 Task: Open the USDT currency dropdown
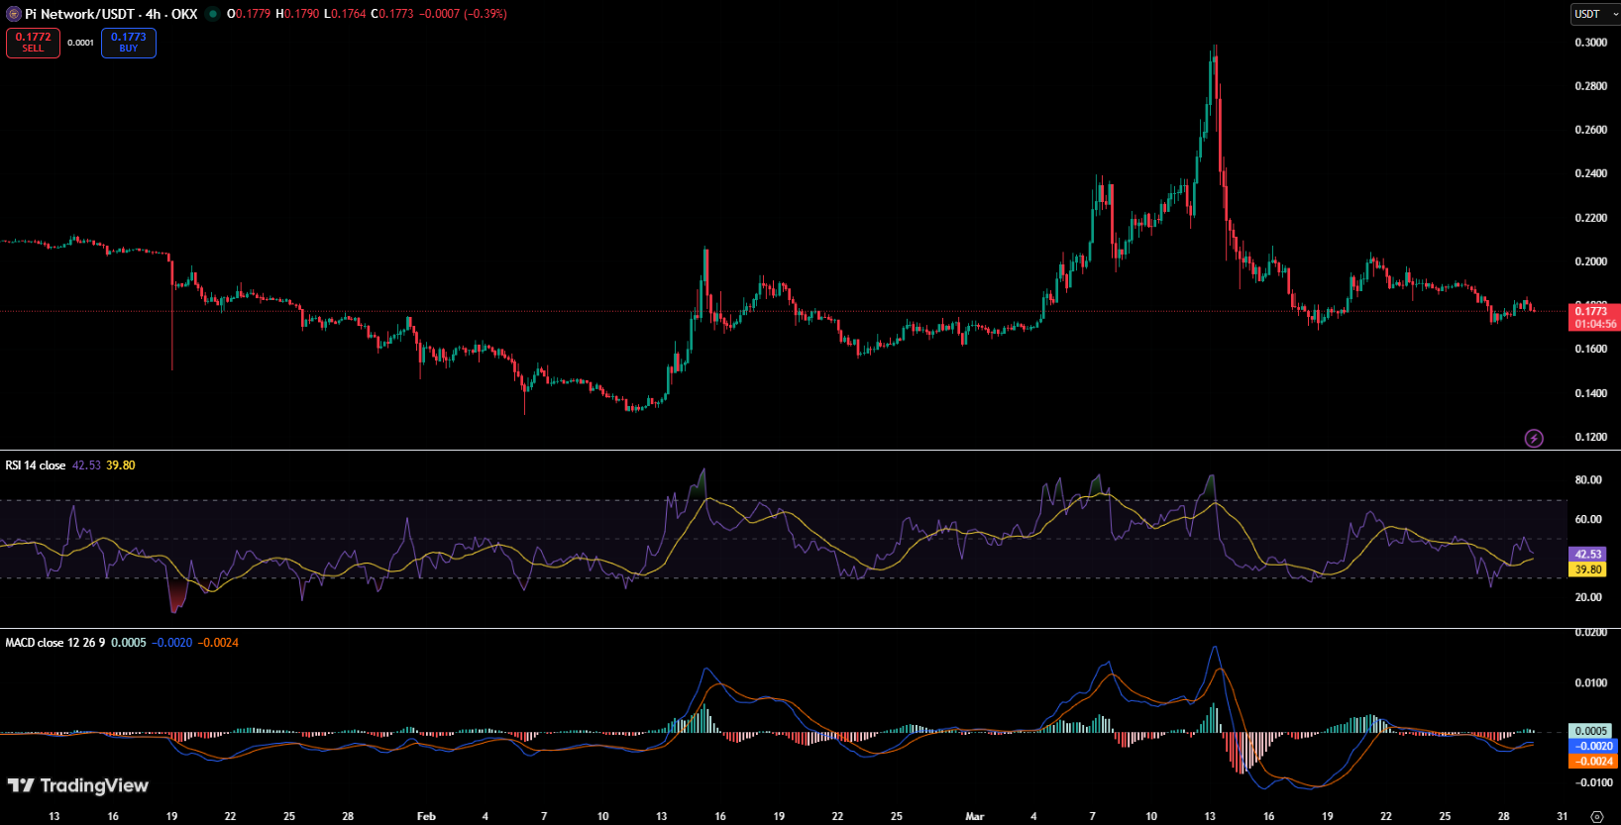tap(1594, 14)
